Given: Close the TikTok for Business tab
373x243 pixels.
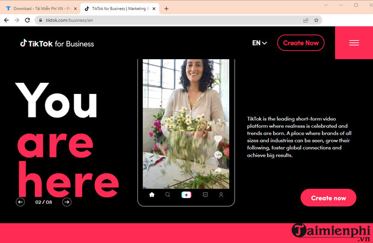Looking at the screenshot, I should tap(154, 8).
